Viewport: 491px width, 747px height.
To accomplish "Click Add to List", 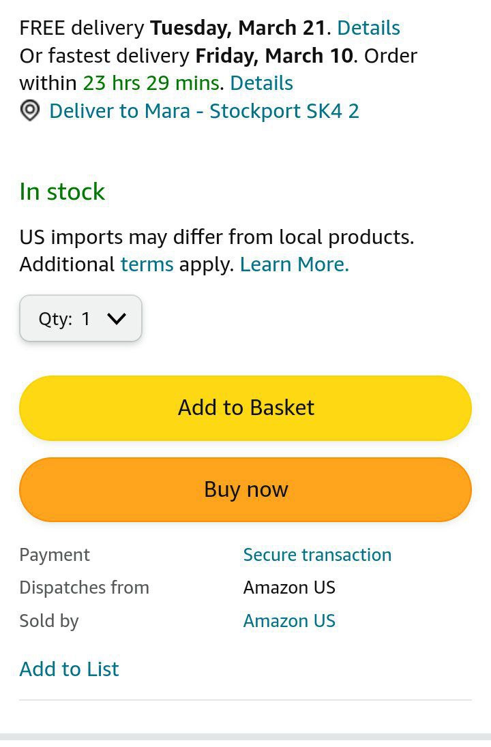I will 69,669.
